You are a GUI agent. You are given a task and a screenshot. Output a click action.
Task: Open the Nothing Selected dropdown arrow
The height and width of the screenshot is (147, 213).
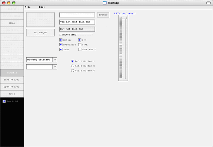55,59
